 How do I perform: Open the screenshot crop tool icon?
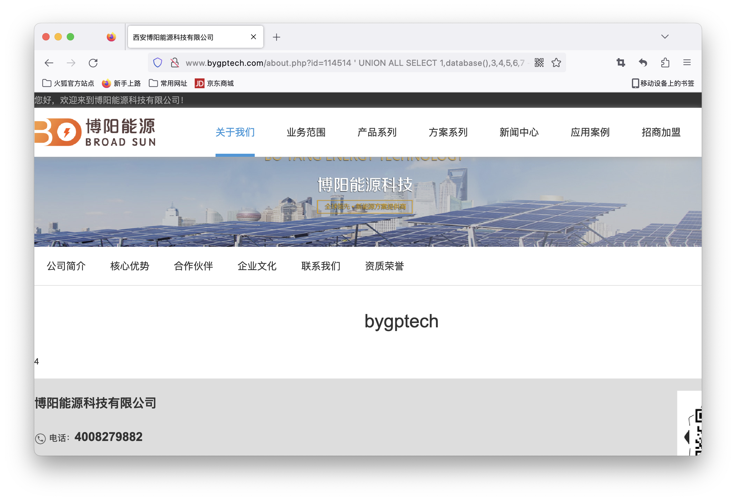[x=621, y=63]
